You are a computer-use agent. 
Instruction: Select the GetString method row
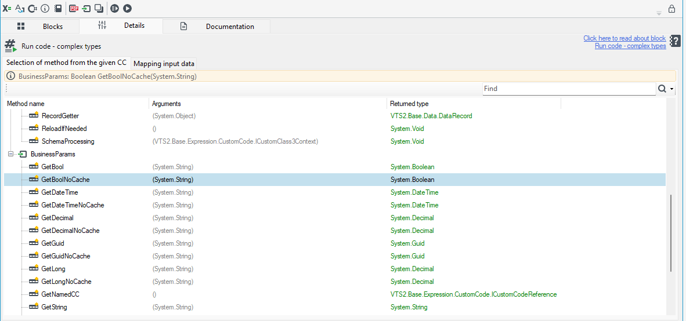(335, 307)
